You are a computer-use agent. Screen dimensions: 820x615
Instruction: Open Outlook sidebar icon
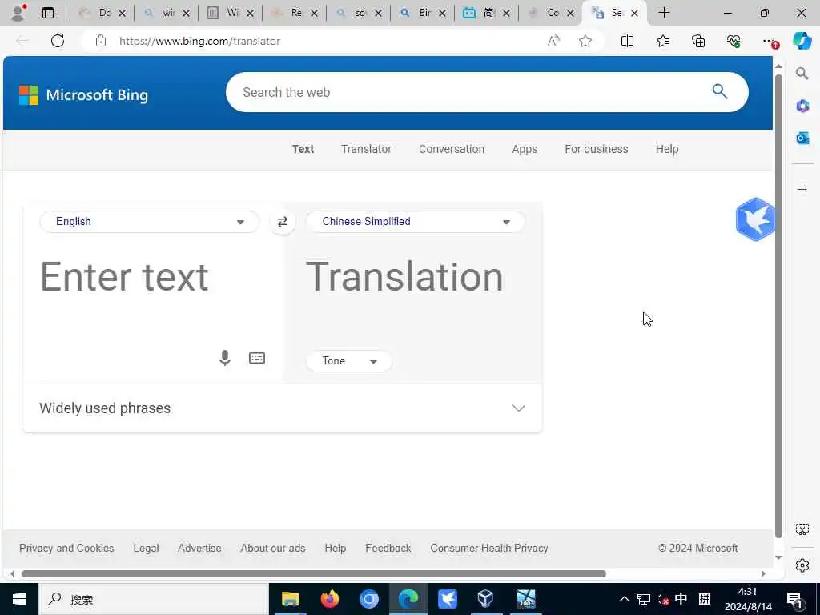tap(802, 138)
